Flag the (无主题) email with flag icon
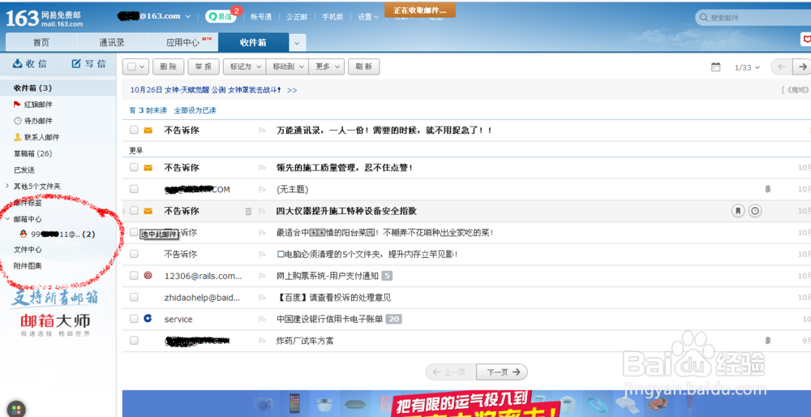Image resolution: width=811 pixels, height=417 pixels. [262, 190]
